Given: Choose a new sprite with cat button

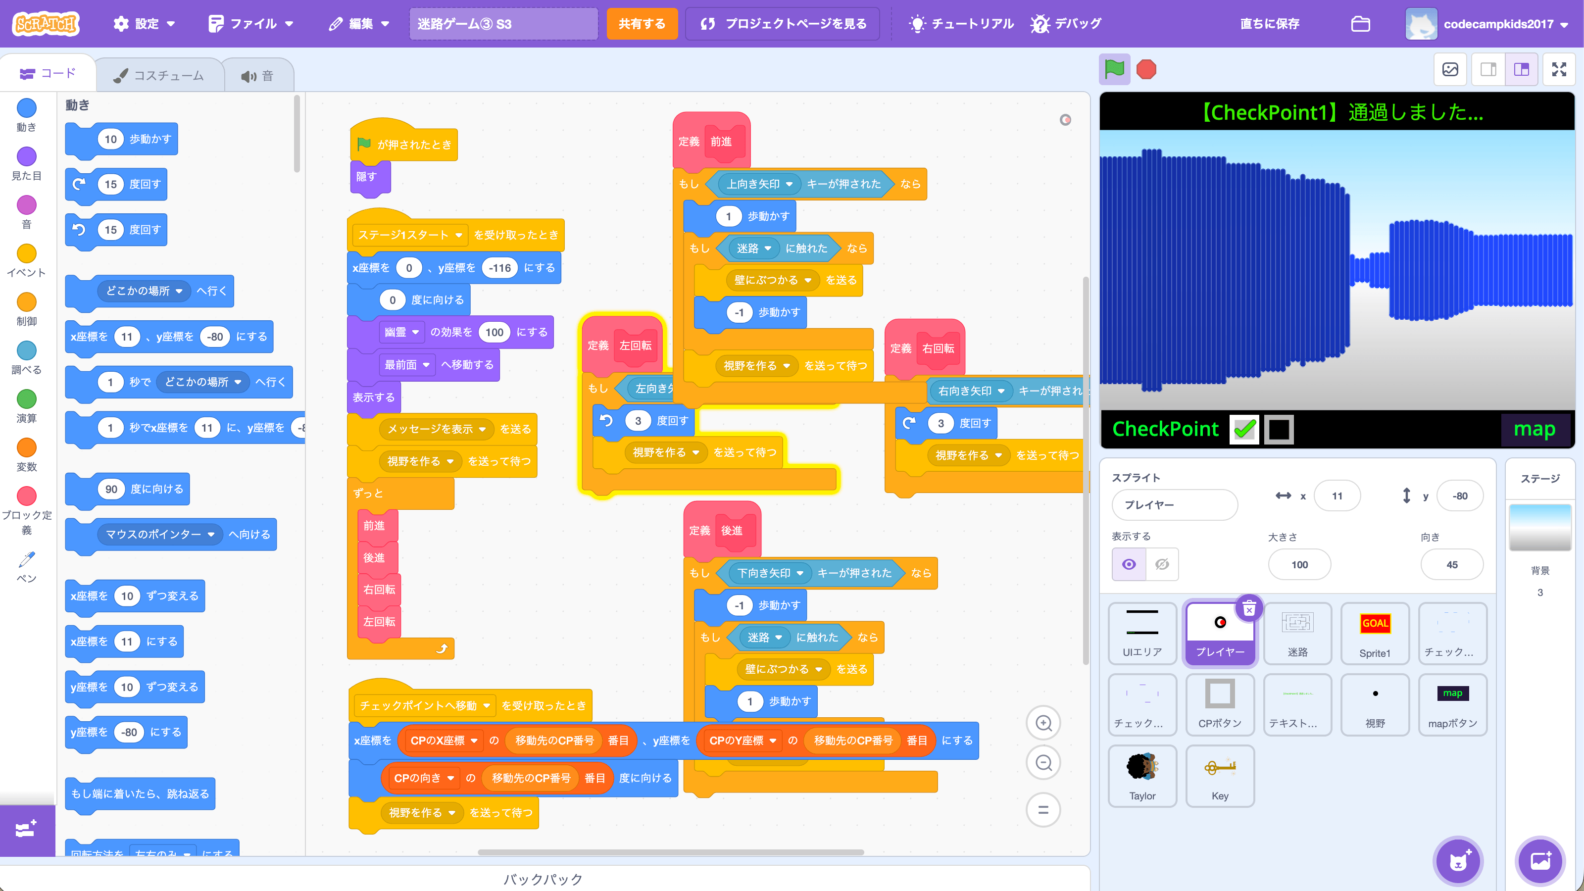Looking at the screenshot, I should click(x=1459, y=861).
